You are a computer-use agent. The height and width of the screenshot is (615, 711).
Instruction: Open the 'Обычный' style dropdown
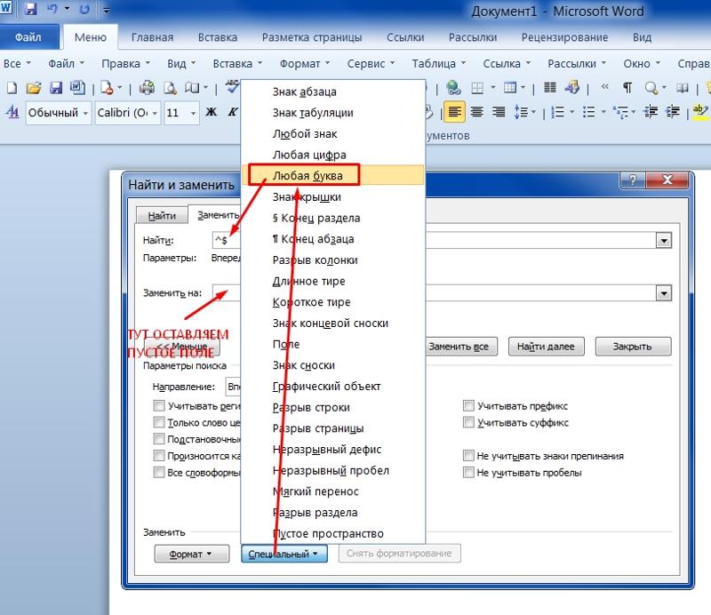86,113
